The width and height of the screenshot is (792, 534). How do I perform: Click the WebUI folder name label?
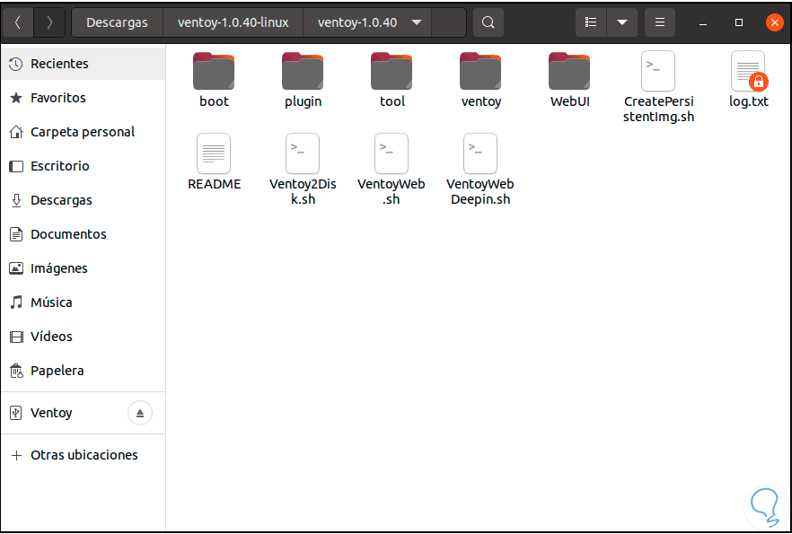(x=569, y=101)
